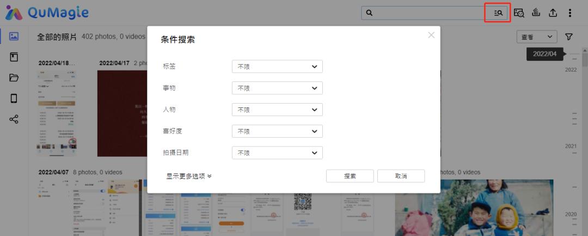Select the 2022/04/17 date header
Screen dimensions: 588x236
[x=114, y=63]
